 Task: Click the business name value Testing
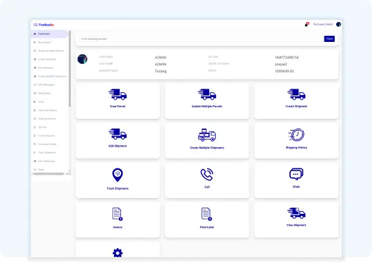point(161,71)
